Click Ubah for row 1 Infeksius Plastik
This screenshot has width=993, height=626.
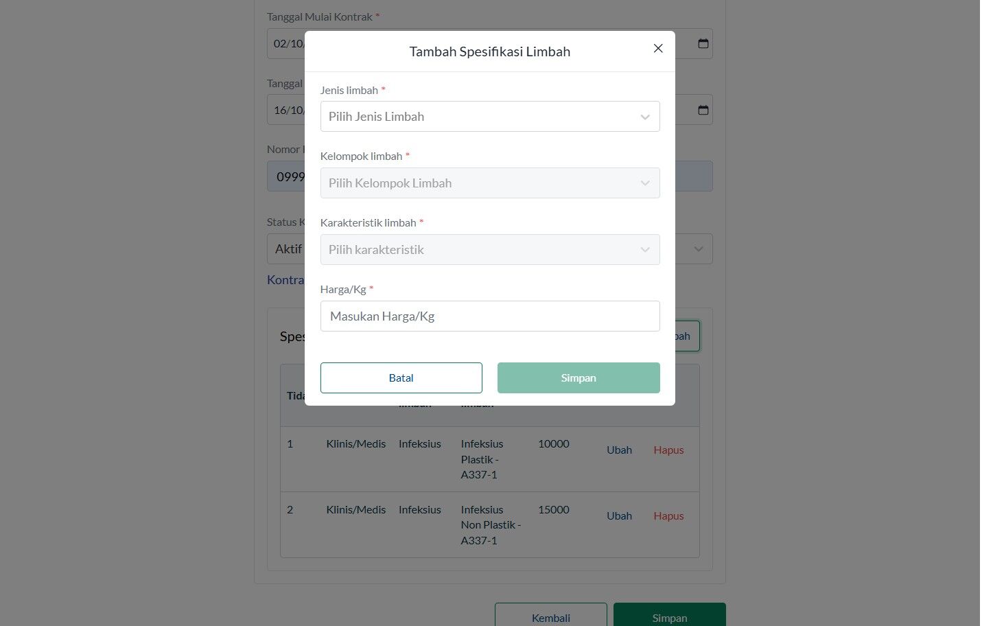click(619, 450)
